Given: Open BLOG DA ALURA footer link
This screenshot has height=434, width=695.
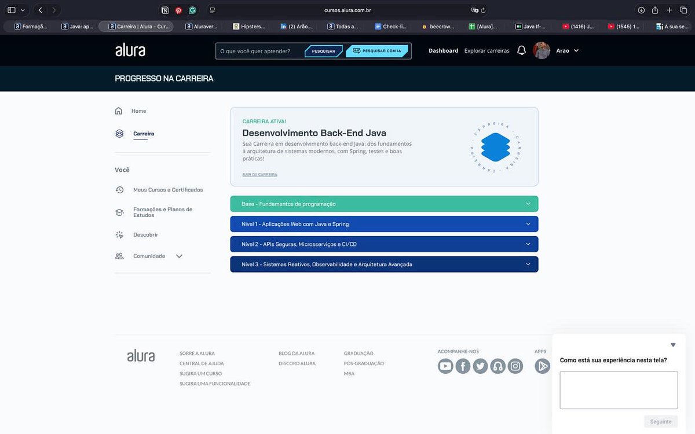Looking at the screenshot, I should point(297,354).
